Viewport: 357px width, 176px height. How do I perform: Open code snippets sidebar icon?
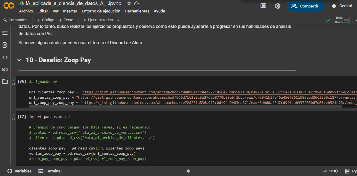[x=5, y=57]
